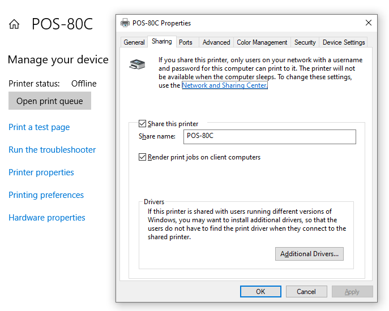Click the shared printer icon in Sharing tab

tap(138, 64)
